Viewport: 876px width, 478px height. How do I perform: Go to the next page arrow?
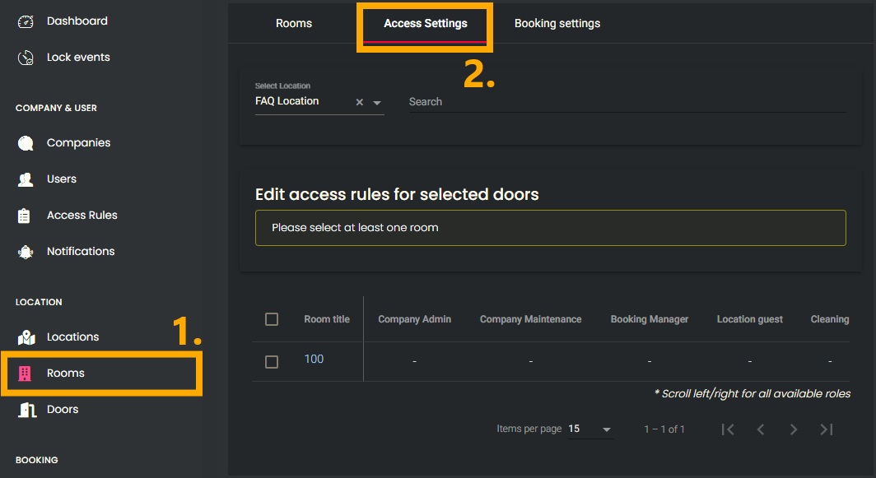pos(794,429)
